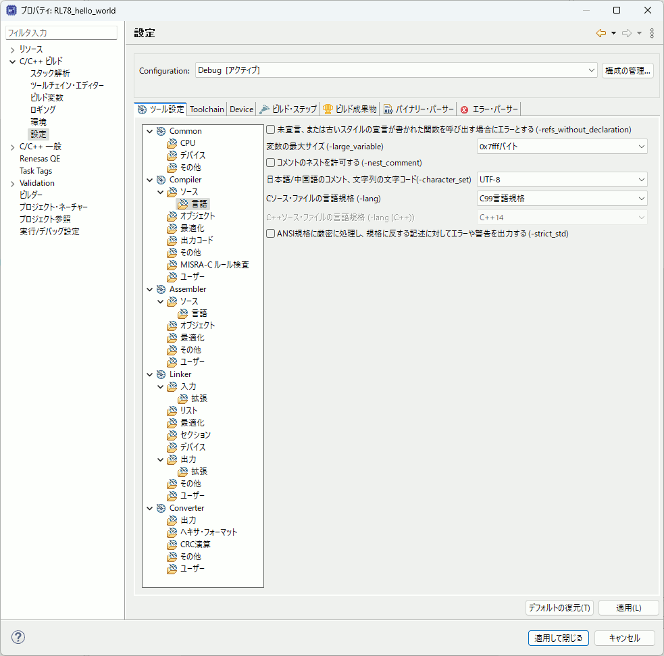
Task: Click the back navigation arrow icon
Action: tap(601, 33)
